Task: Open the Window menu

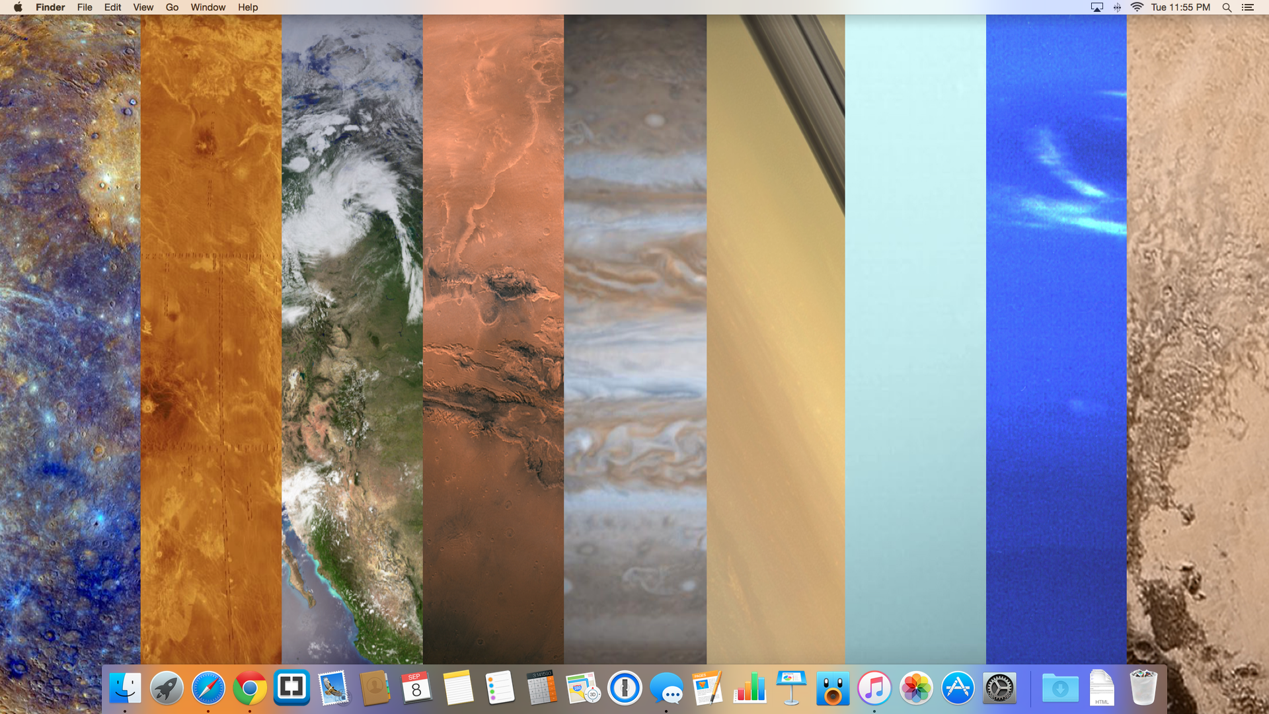Action: pos(208,7)
